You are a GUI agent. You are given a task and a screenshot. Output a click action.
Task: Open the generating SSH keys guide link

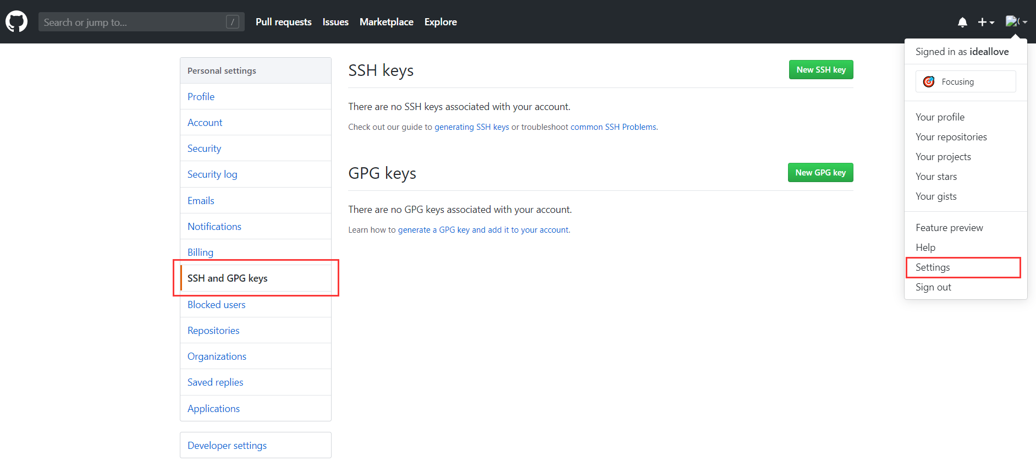tap(471, 127)
